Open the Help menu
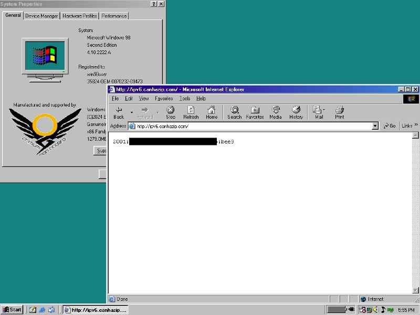The image size is (420, 315). [x=201, y=99]
